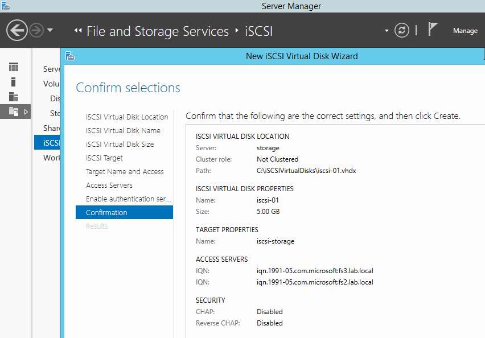Click File and Storage Services breadcrumb
This screenshot has width=485, height=338.
pos(157,31)
